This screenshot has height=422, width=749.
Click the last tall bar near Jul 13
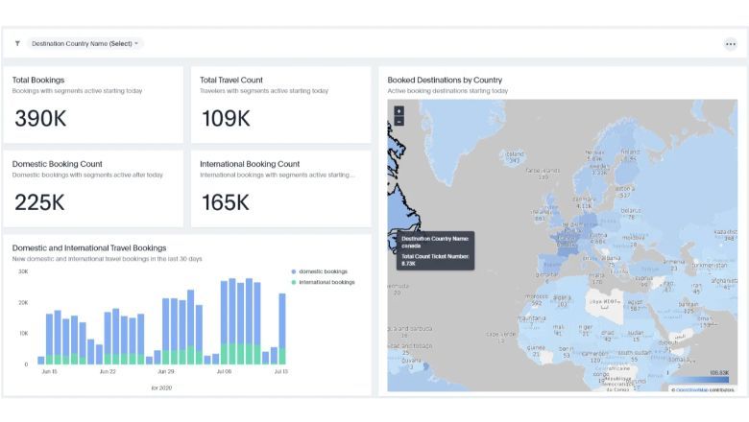[x=282, y=329]
